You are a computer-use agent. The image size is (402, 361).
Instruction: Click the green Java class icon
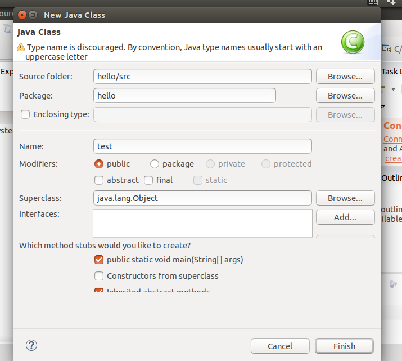click(353, 41)
